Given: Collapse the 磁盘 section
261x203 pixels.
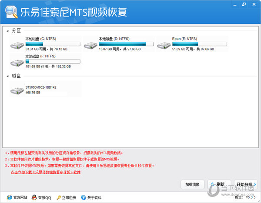Looking at the screenshot, I should [7, 76].
